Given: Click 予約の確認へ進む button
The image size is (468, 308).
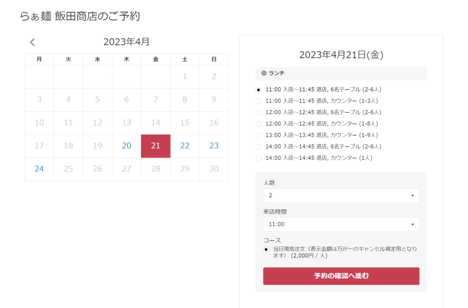Looking at the screenshot, I should pos(341,276).
